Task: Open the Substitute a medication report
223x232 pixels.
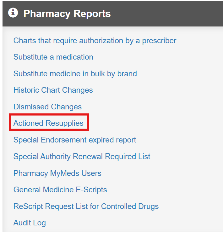Action: tap(53, 57)
